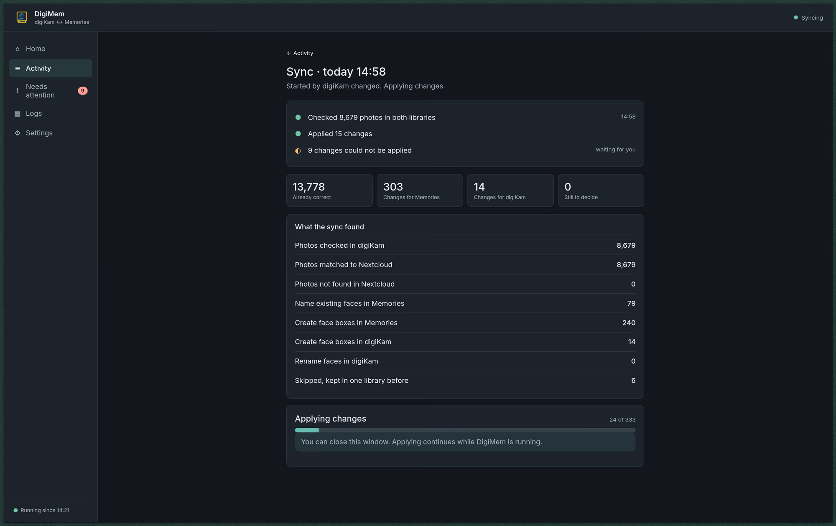Viewport: 836px width, 526px height.
Task: Click the 'waiting for you' label
Action: 616,150
